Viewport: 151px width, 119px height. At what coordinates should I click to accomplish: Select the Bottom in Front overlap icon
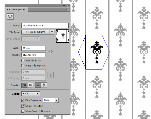coord(44,85)
